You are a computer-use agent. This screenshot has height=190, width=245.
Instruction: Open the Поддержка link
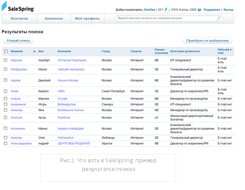(212, 10)
